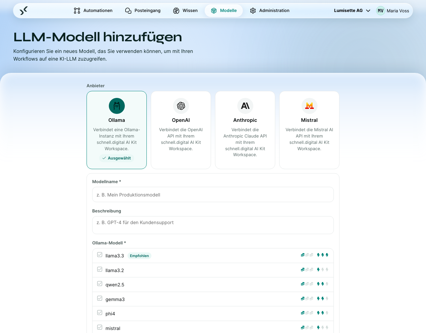Screen dimensions: 426x333
Task: Click cost coins icon for llama3.2
Action: click(x=307, y=270)
